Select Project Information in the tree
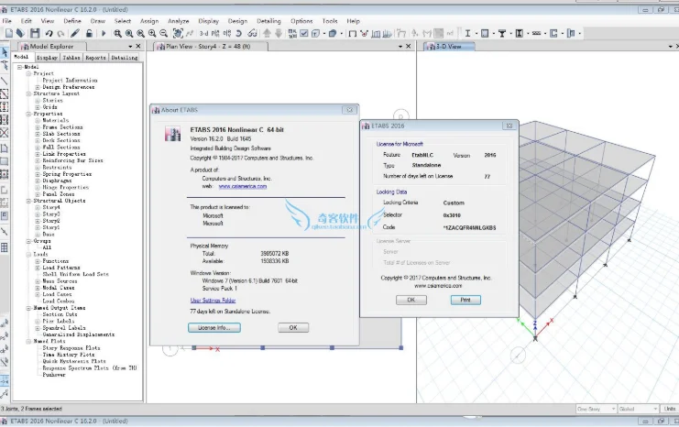Viewport: 679px width, 427px height. coord(70,80)
